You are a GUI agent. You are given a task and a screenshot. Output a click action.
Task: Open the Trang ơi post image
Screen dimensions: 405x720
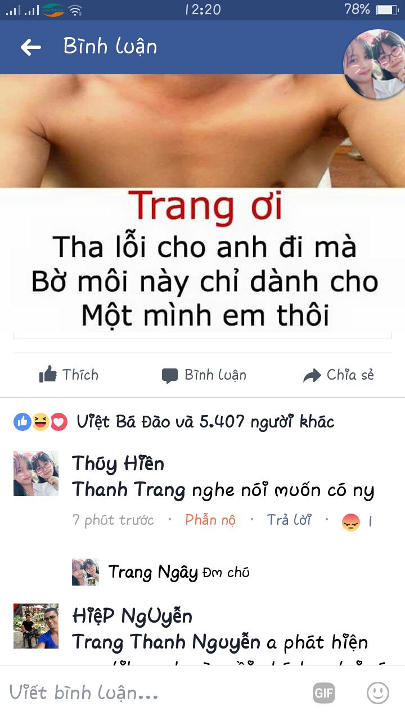(x=202, y=204)
